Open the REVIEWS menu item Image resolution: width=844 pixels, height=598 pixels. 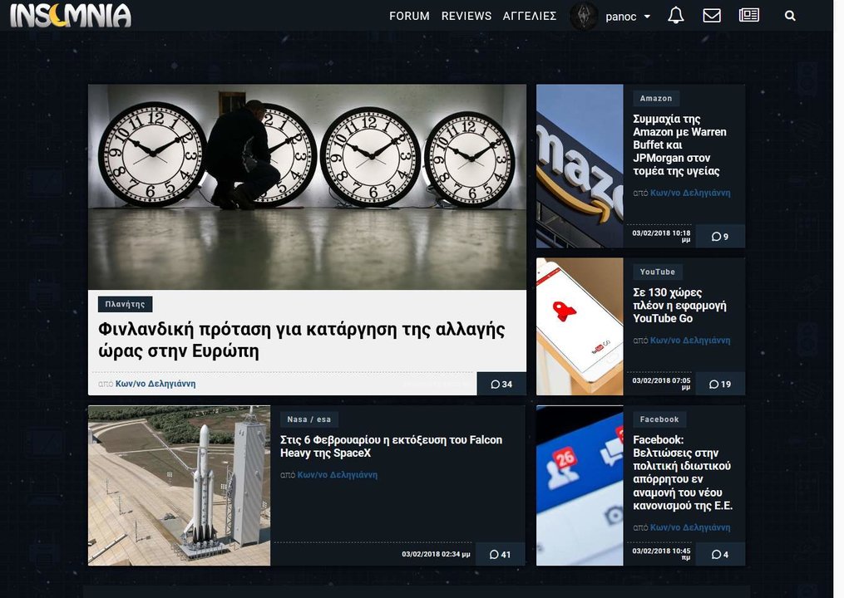pyautogui.click(x=466, y=16)
